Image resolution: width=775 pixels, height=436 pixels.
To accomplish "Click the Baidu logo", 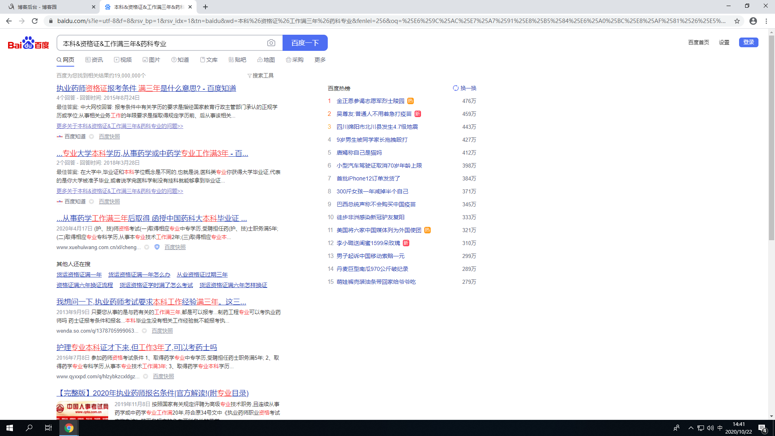I will coord(28,43).
